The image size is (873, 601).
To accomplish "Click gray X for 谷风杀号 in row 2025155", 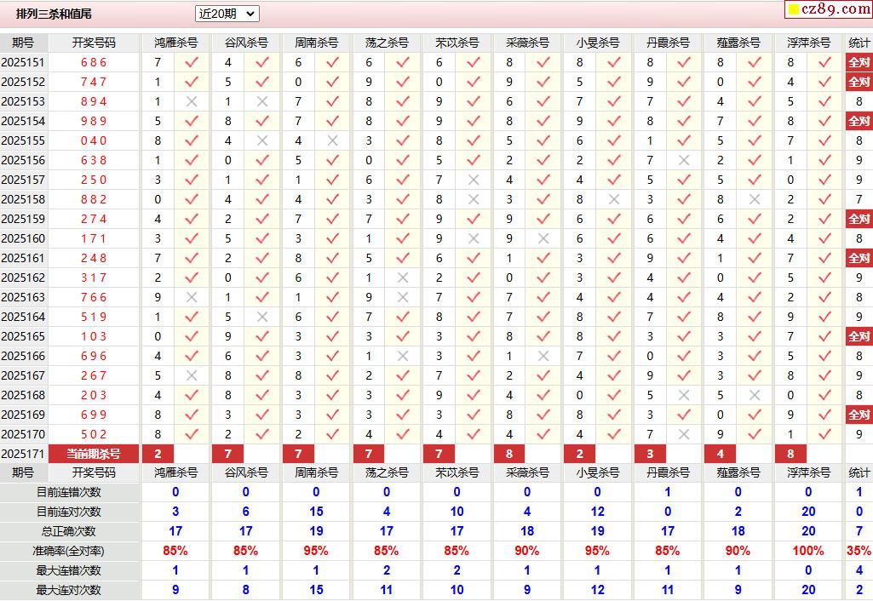I will pyautogui.click(x=262, y=140).
